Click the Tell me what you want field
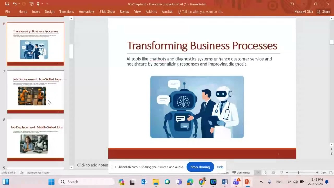The height and width of the screenshot is (188, 334). pyautogui.click(x=200, y=12)
